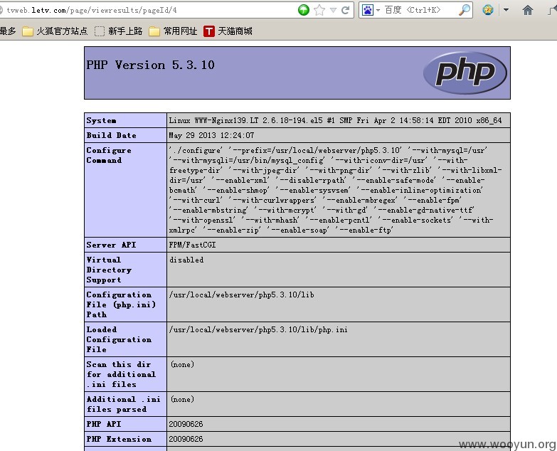This screenshot has height=451, width=557.
Task: Reload the page with the refresh icon
Action: point(345,10)
